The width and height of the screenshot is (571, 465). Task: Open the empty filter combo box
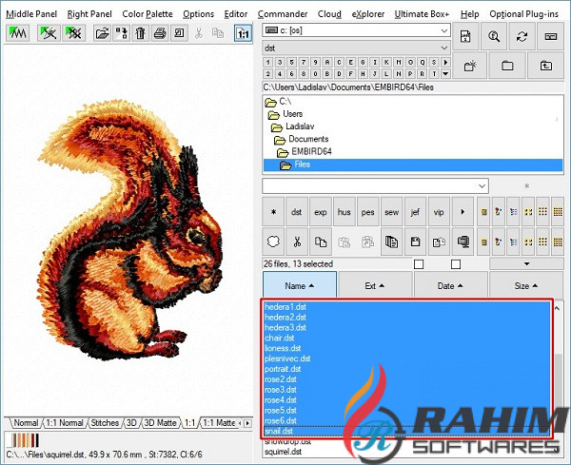(375, 186)
